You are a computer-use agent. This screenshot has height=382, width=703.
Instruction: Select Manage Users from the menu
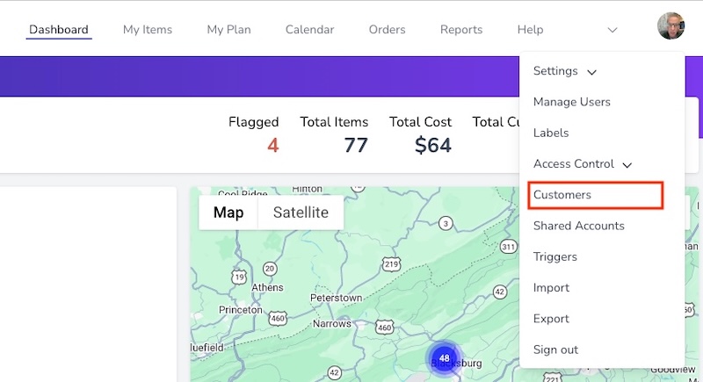click(571, 102)
